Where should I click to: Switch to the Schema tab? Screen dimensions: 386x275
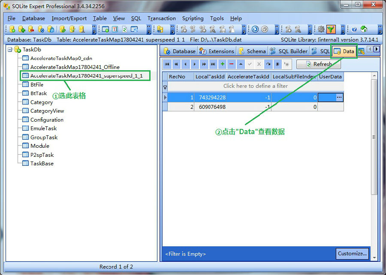click(x=252, y=51)
